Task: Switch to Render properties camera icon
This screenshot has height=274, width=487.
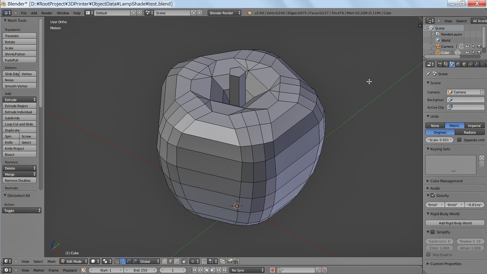Action: pos(440,64)
